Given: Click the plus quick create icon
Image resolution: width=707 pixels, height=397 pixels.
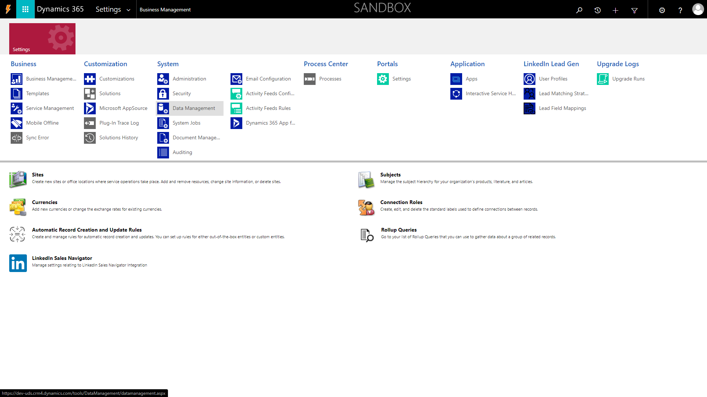Looking at the screenshot, I should pos(616,10).
